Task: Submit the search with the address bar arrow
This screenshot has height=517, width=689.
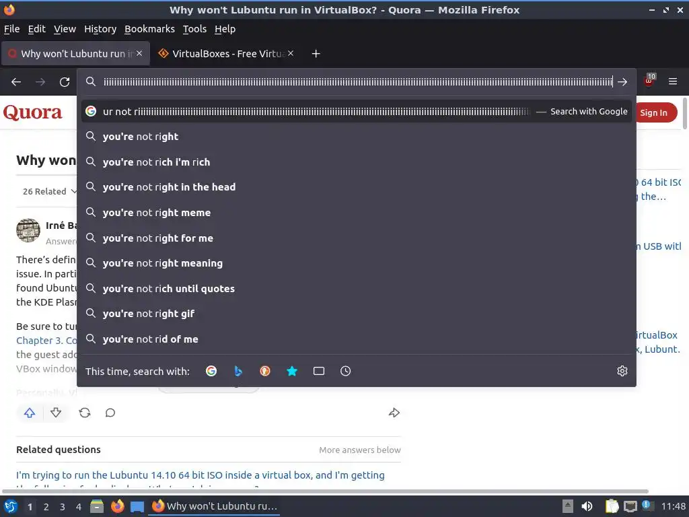Action: click(x=622, y=81)
